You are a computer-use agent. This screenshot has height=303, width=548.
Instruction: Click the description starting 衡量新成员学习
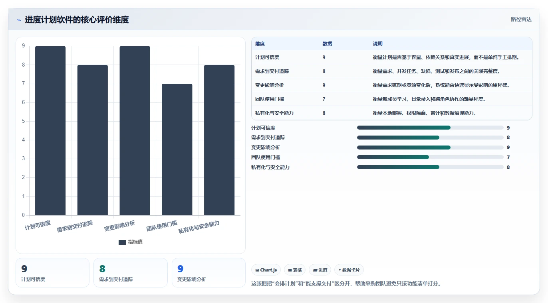click(429, 99)
